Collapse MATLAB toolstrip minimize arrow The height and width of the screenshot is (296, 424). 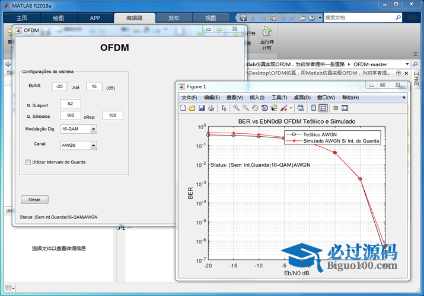click(415, 54)
